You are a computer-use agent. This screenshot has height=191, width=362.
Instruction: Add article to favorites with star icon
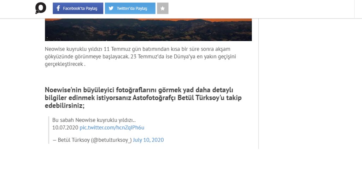tap(163, 8)
